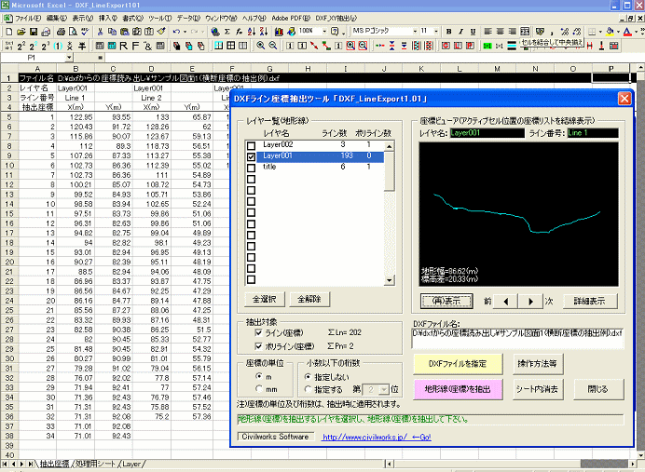Click the circled (1) icon
This screenshot has height=472, width=645.
pos(58,46)
